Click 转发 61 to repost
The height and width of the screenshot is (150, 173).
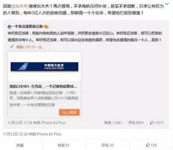pyautogui.click(x=64, y=145)
